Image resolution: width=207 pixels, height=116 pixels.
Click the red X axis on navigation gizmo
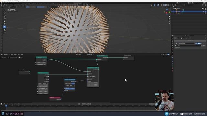pyautogui.click(x=166, y=13)
